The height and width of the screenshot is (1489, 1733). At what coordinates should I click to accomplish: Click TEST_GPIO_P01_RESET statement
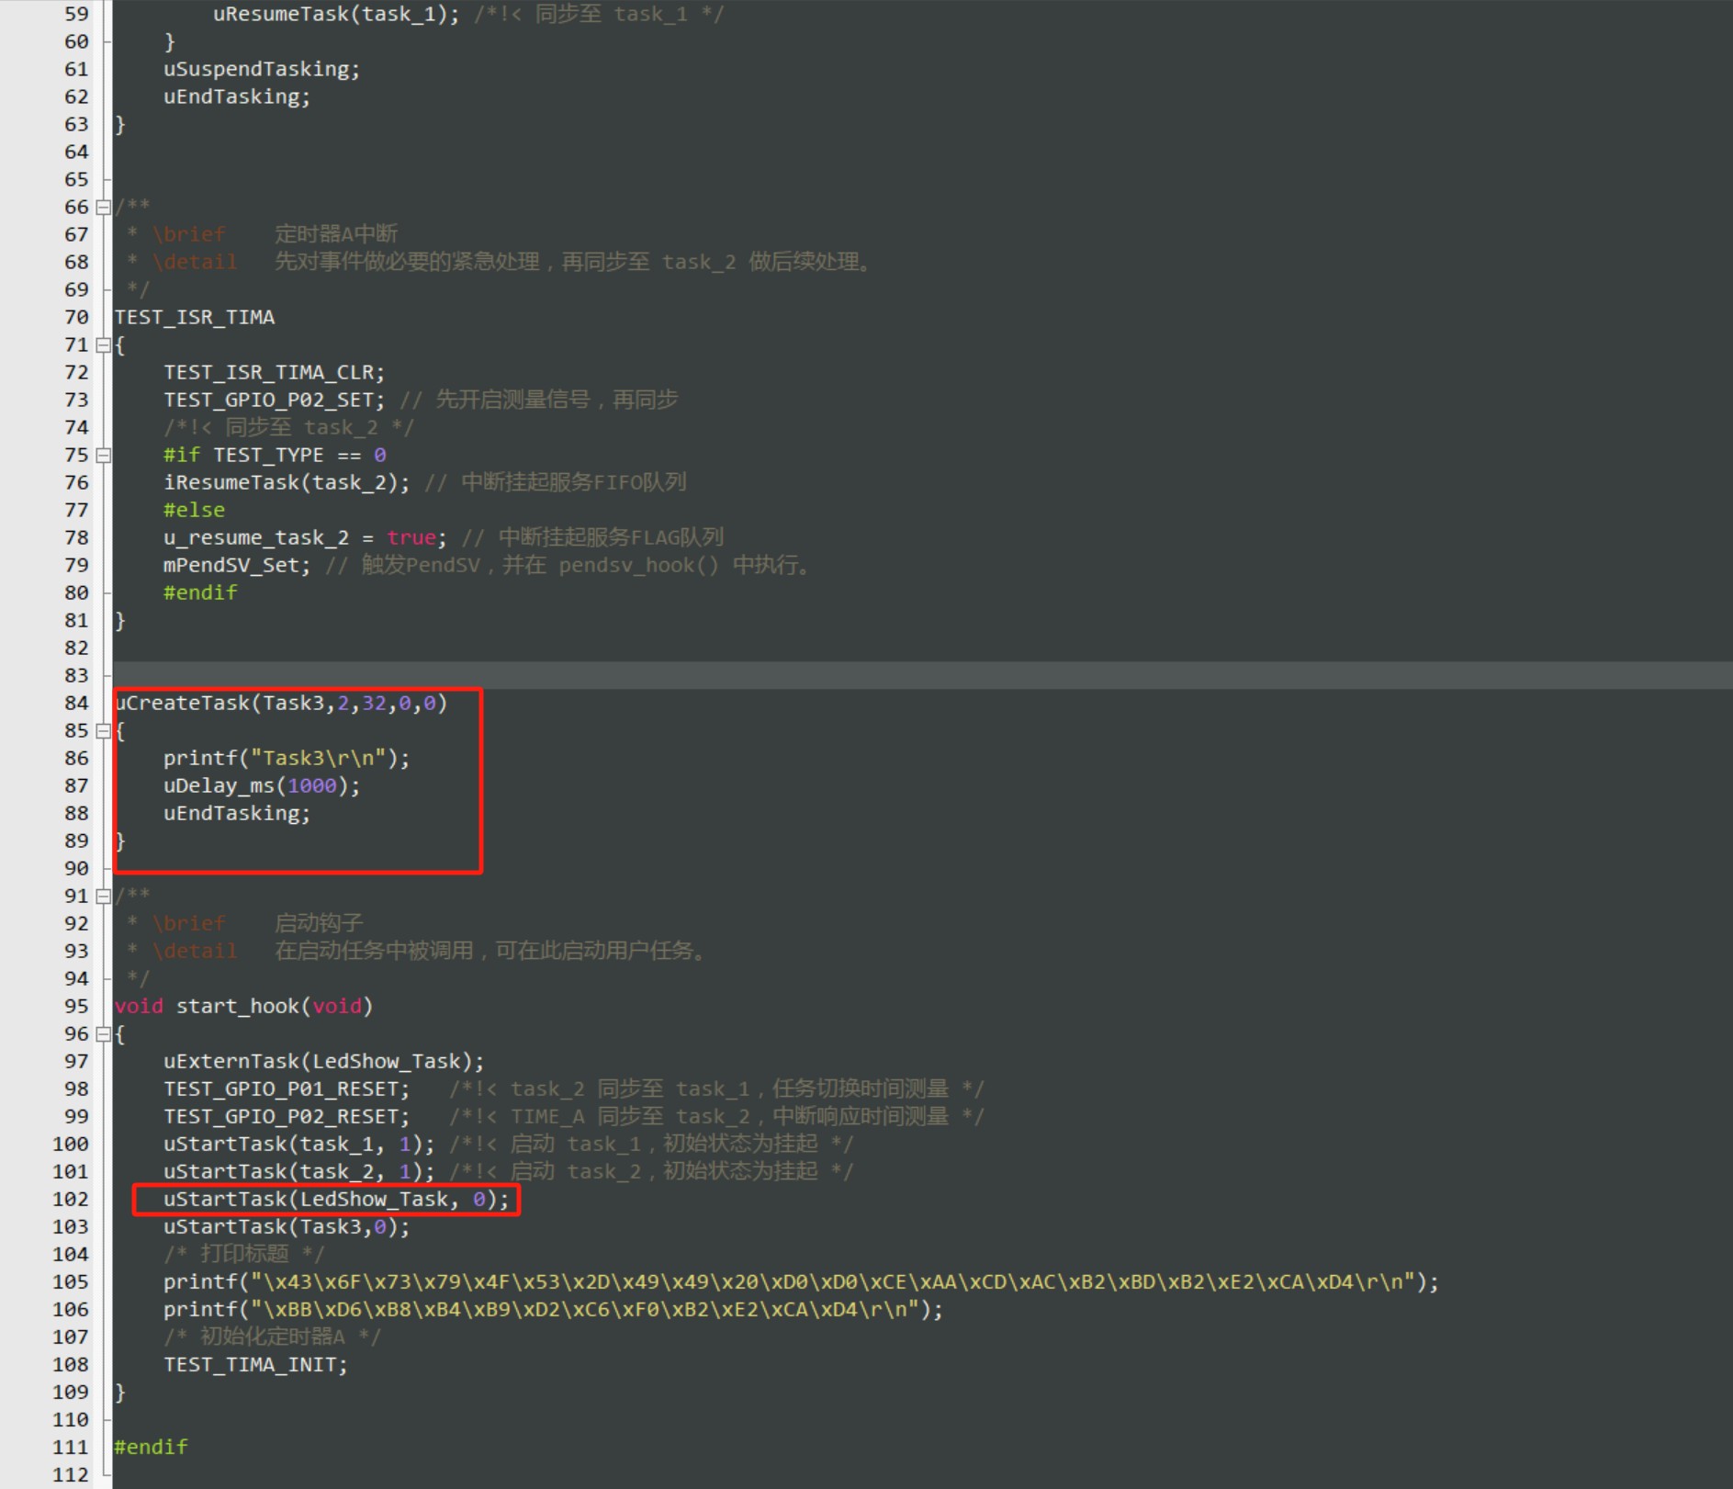[x=287, y=1089]
